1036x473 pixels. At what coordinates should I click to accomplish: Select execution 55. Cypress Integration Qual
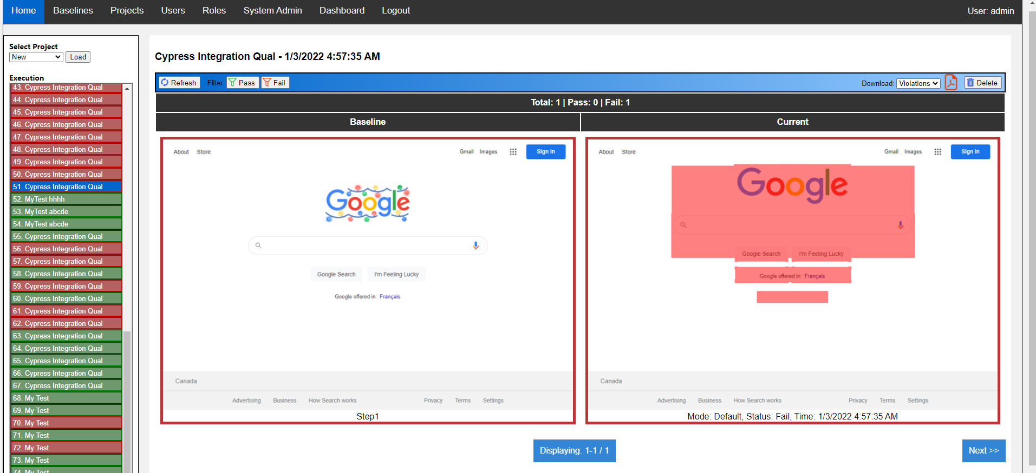[x=66, y=237]
